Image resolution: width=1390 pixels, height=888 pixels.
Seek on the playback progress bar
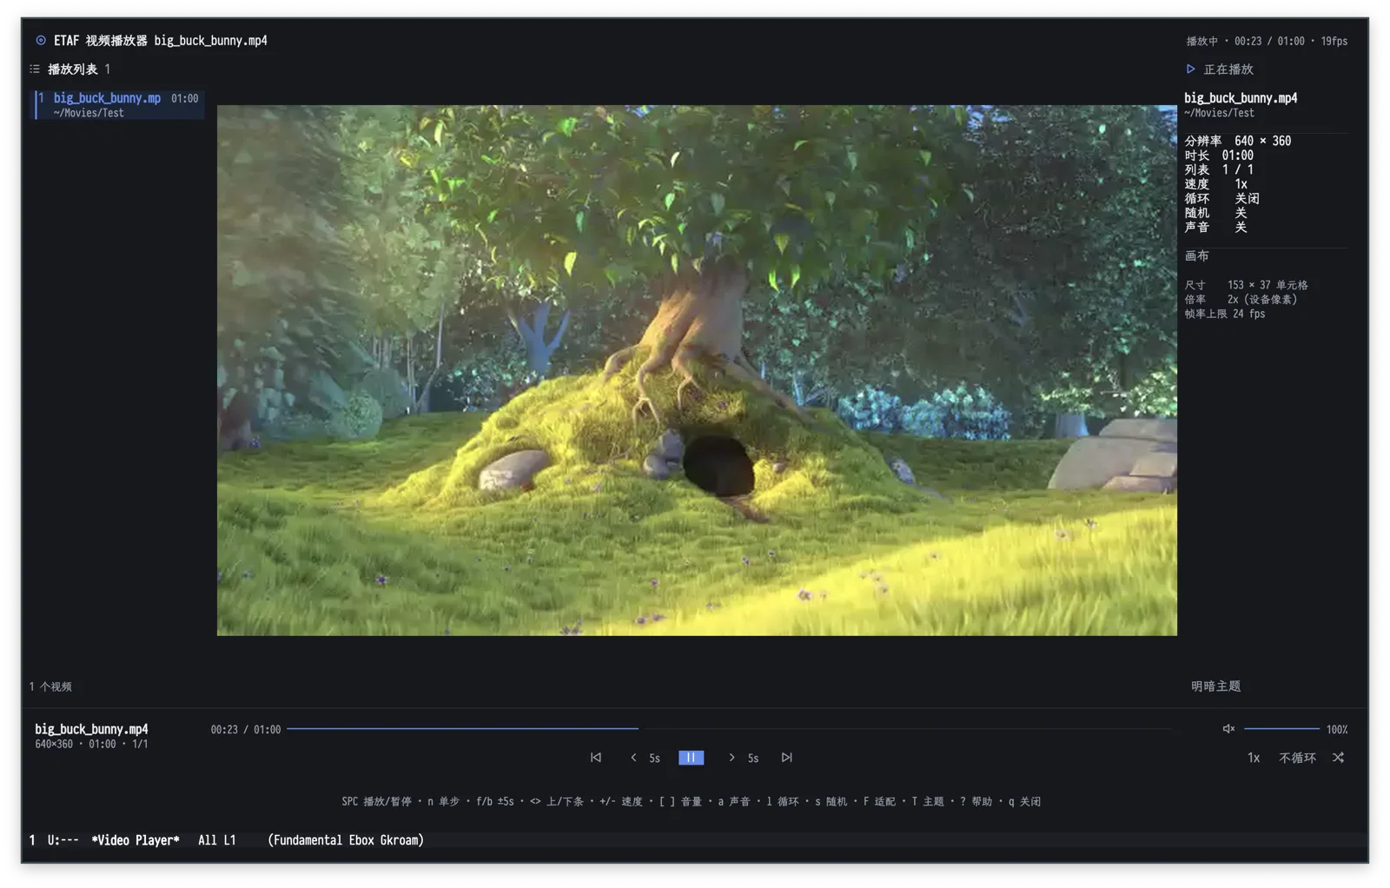tap(729, 729)
